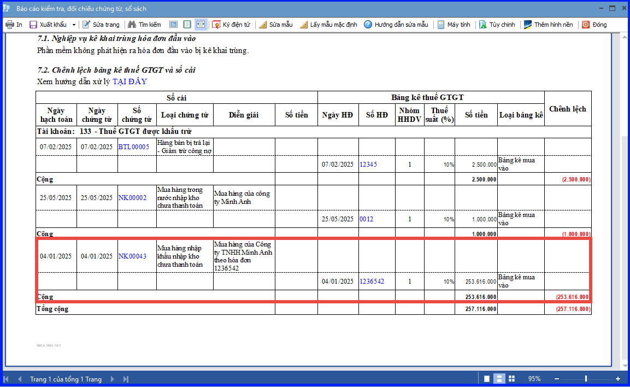The image size is (630, 387).
Task: Click the zoom slider handle
Action: [x=586, y=379]
